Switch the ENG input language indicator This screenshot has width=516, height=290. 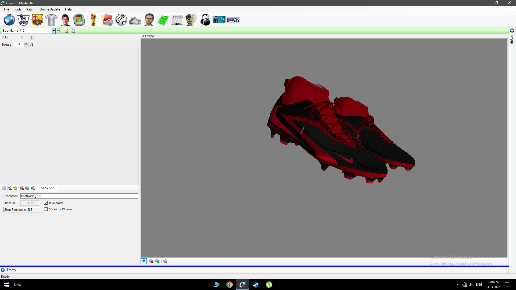[479, 285]
